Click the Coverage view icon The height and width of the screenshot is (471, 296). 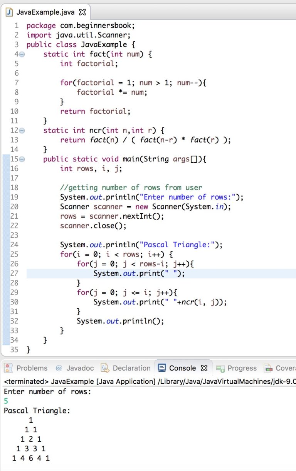(x=268, y=368)
